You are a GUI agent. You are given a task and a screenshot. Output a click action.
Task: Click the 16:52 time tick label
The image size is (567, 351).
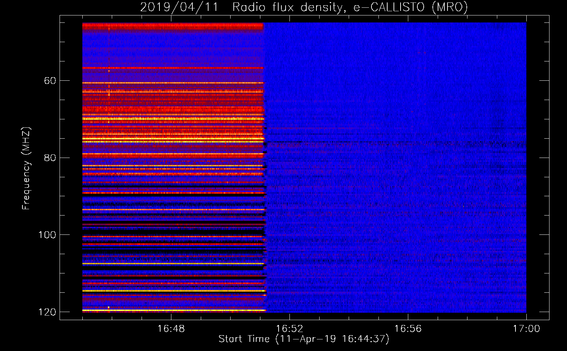pos(289,329)
